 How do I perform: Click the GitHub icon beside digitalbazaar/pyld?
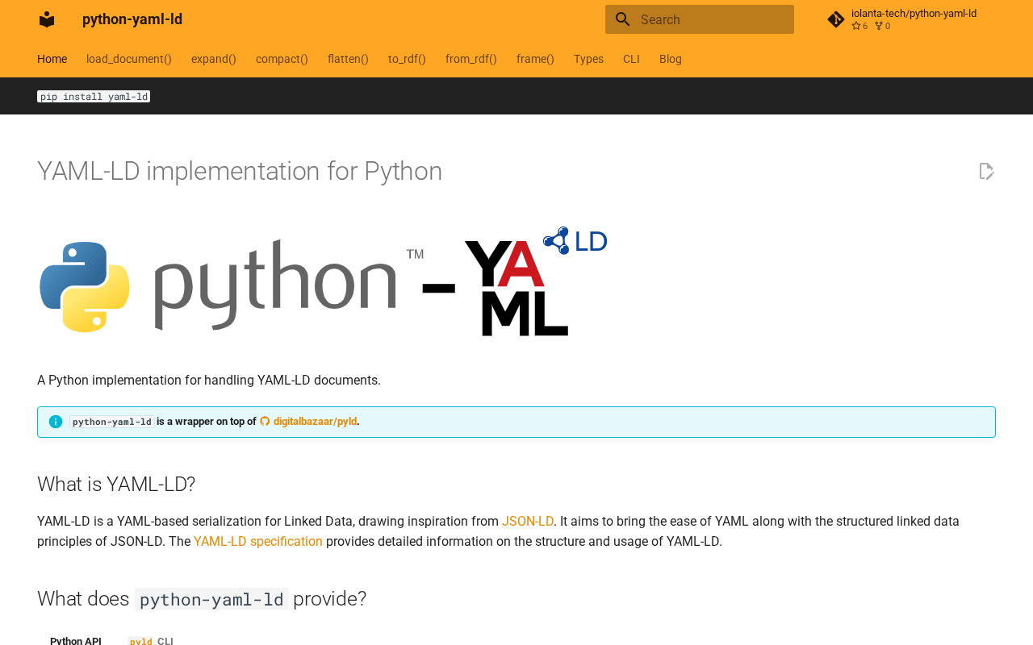pyautogui.click(x=265, y=422)
